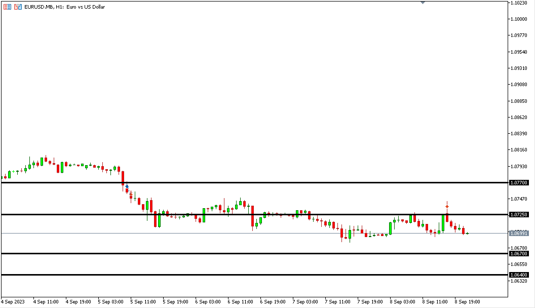Click the 5 Sep 11:00 time label
This screenshot has width=535, height=308.
(x=143, y=302)
